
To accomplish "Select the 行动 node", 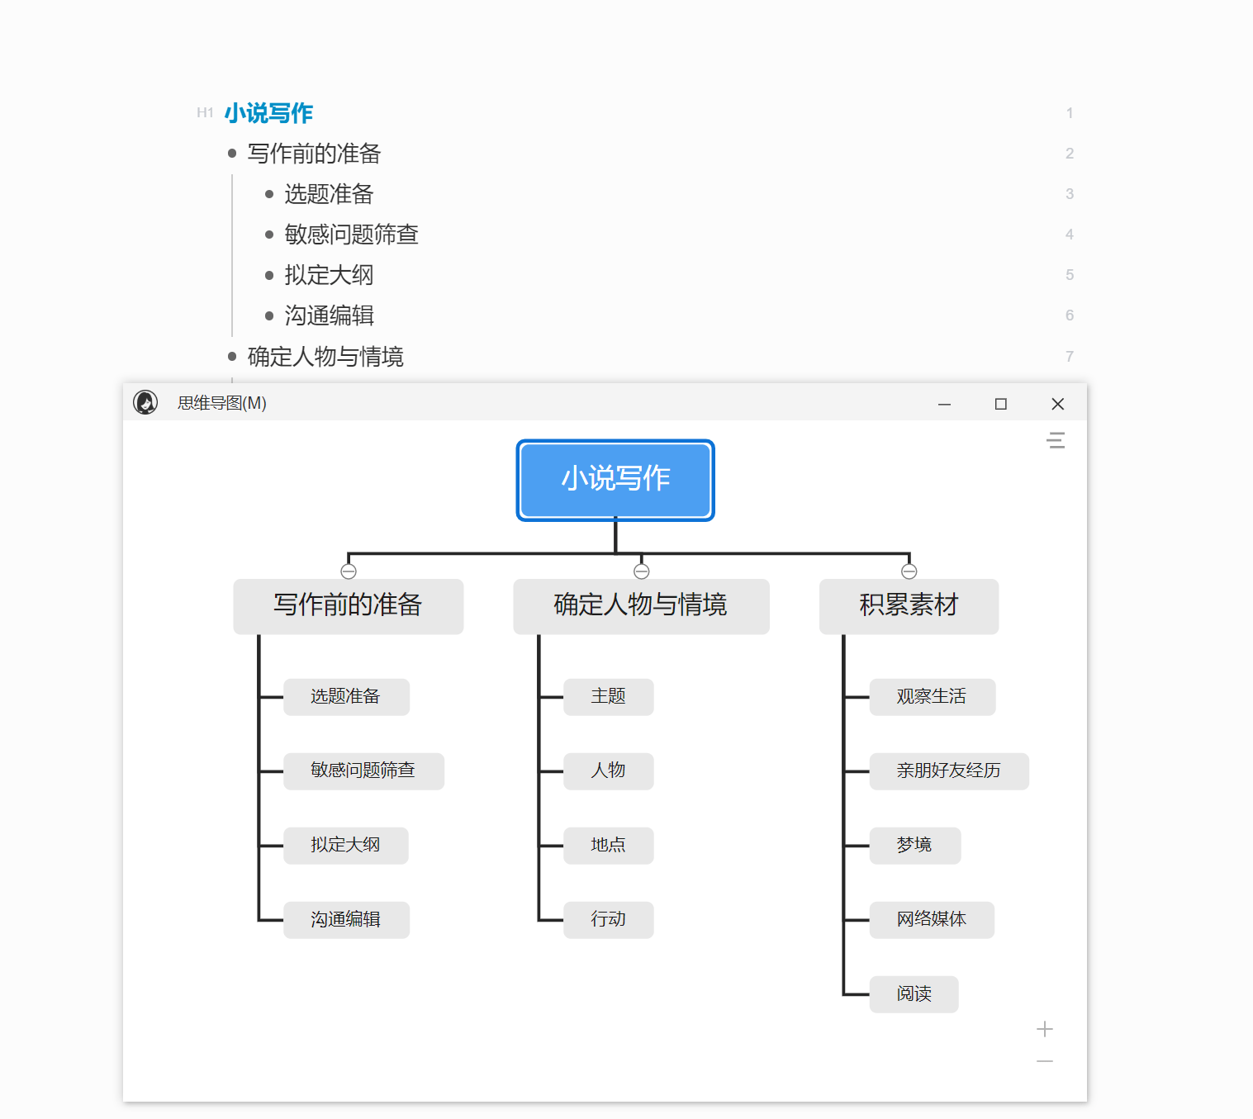I will (609, 920).
